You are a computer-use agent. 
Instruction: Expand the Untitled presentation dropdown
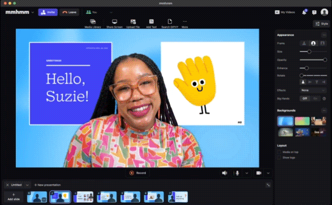click(27, 185)
